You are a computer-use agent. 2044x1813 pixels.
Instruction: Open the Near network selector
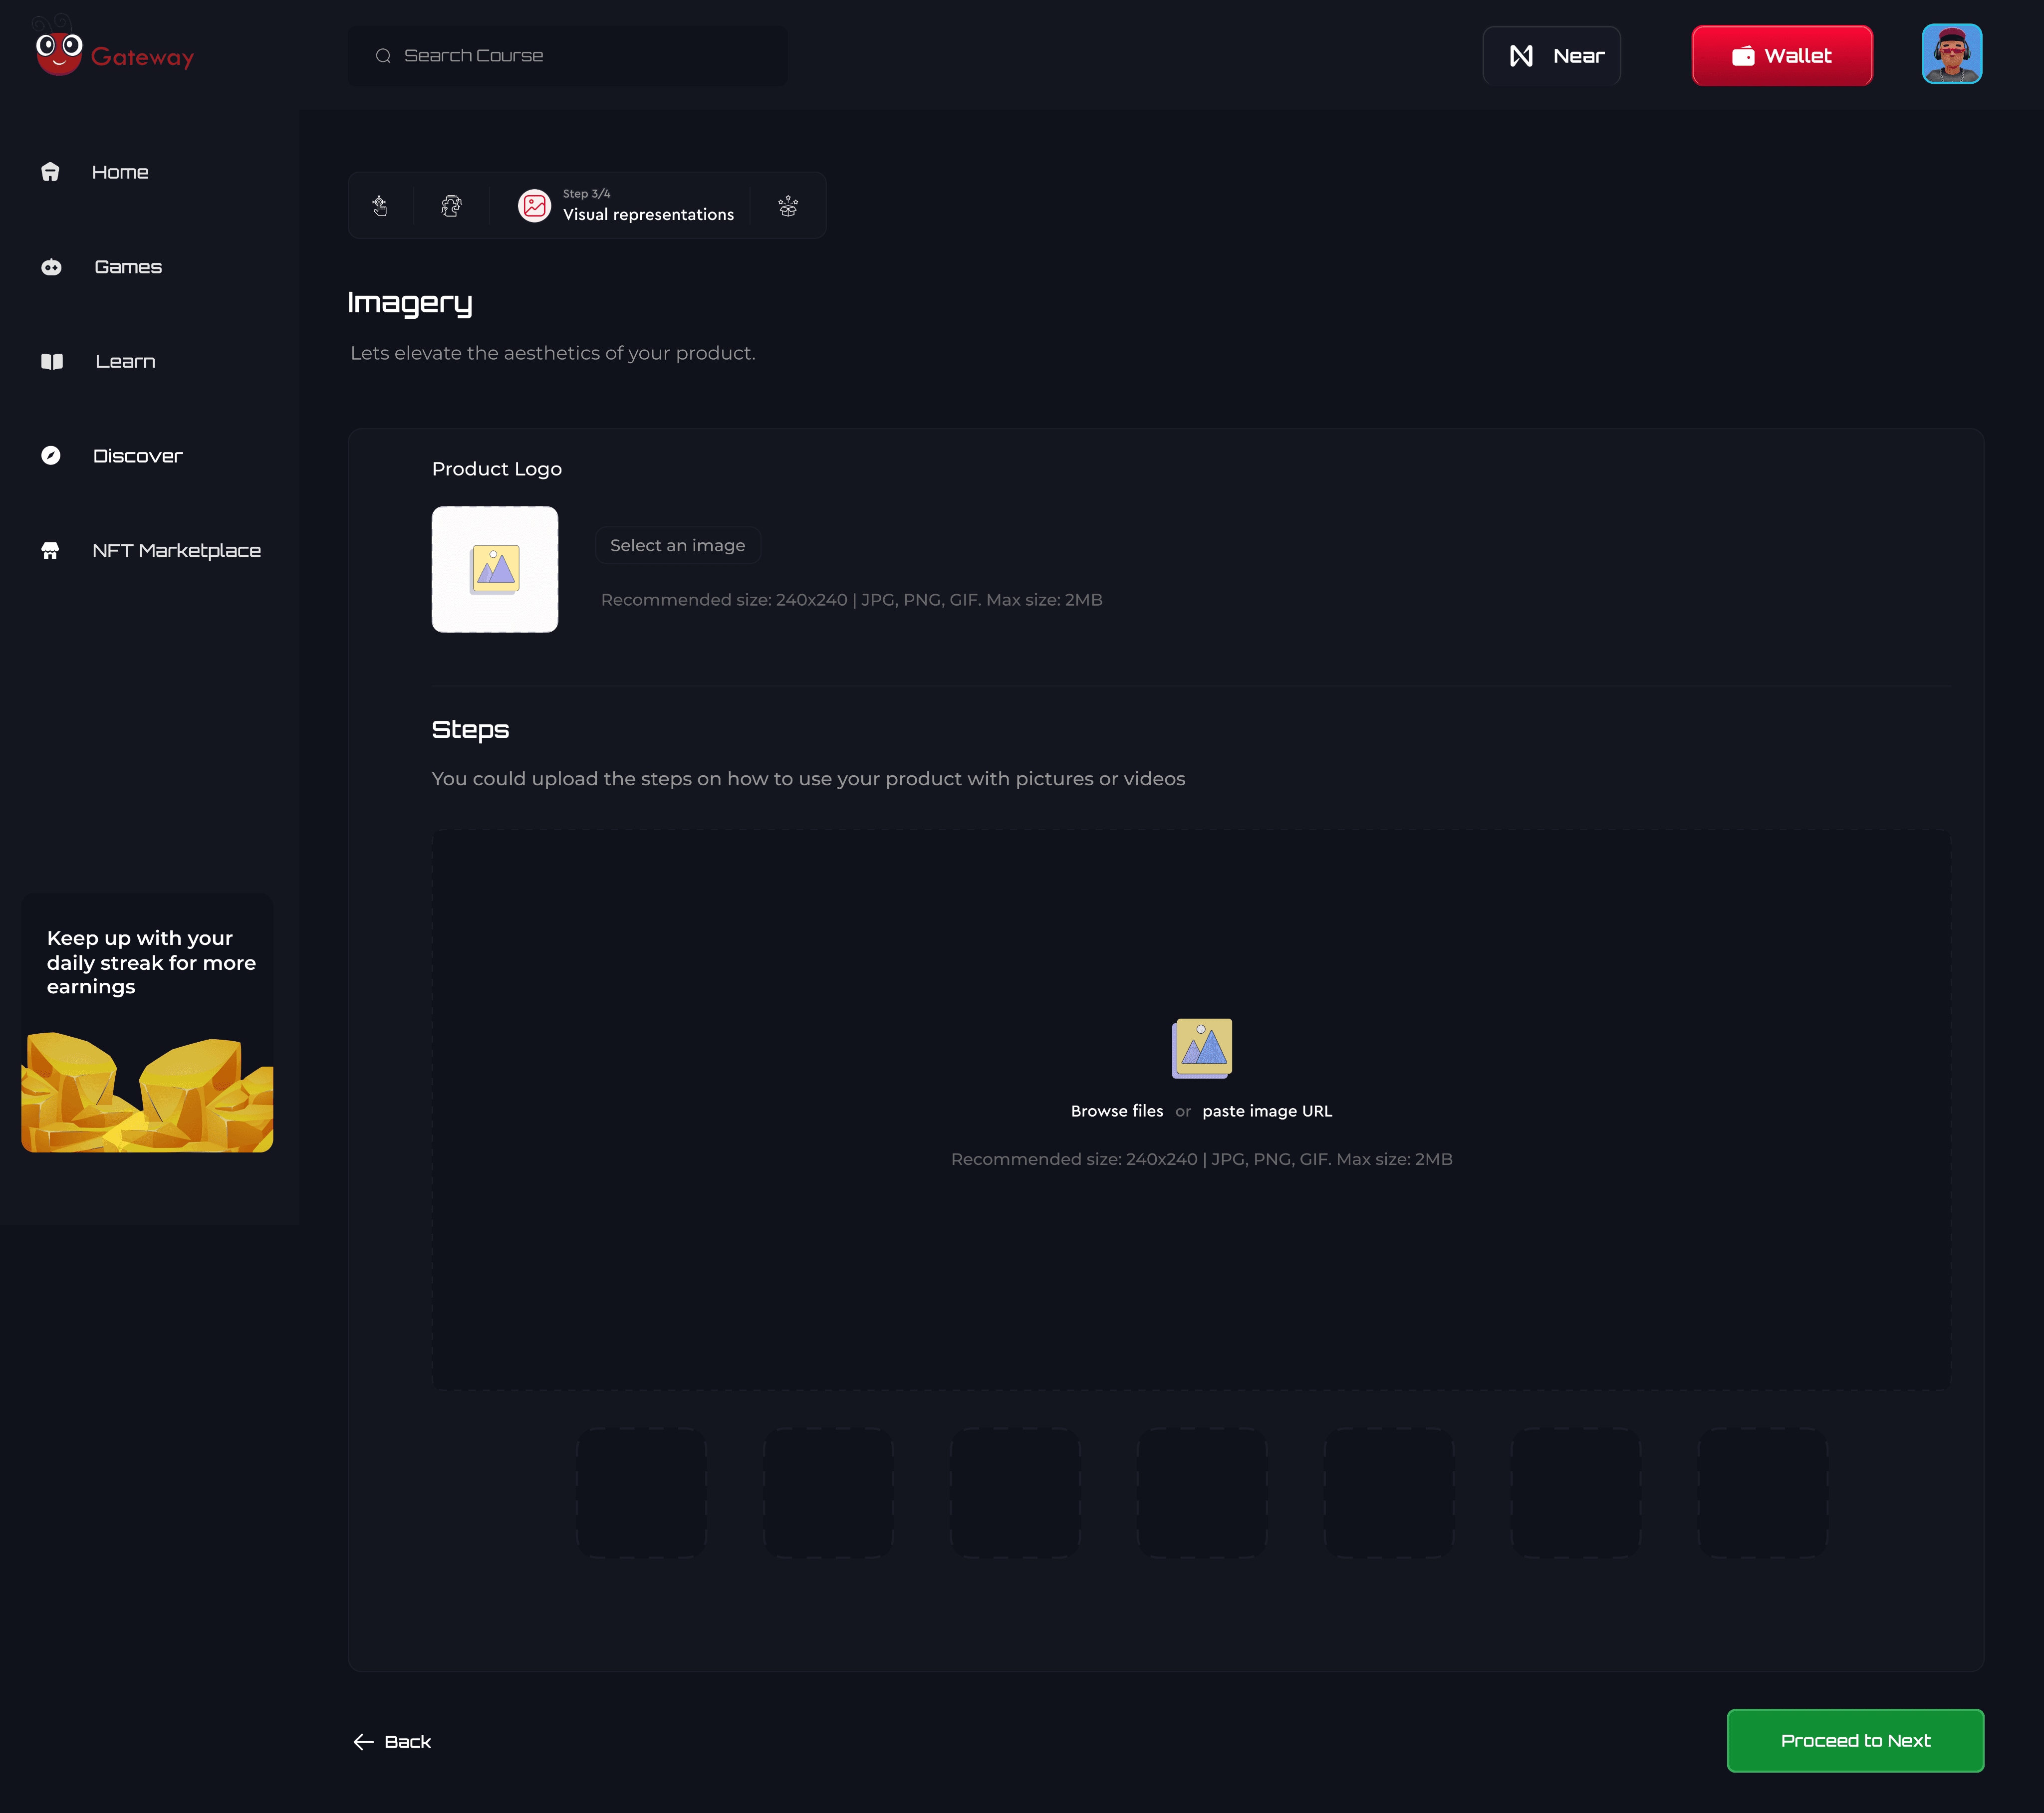1551,56
